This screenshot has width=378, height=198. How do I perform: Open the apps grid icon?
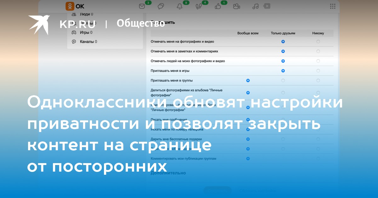[x=333, y=6]
